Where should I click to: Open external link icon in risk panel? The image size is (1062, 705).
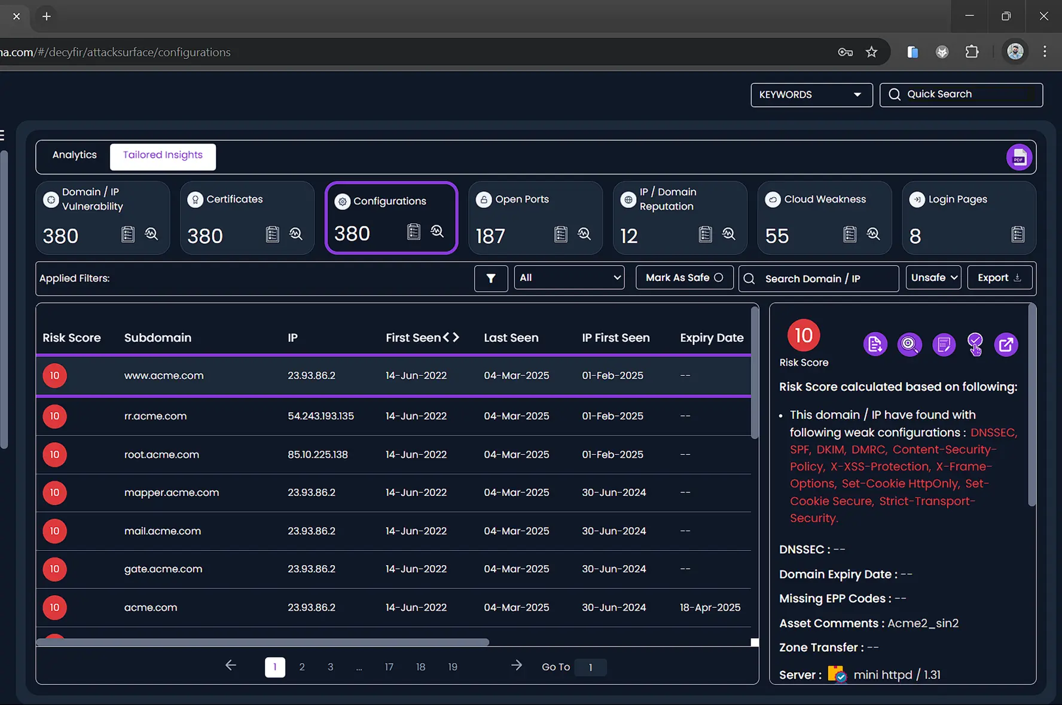1006,345
